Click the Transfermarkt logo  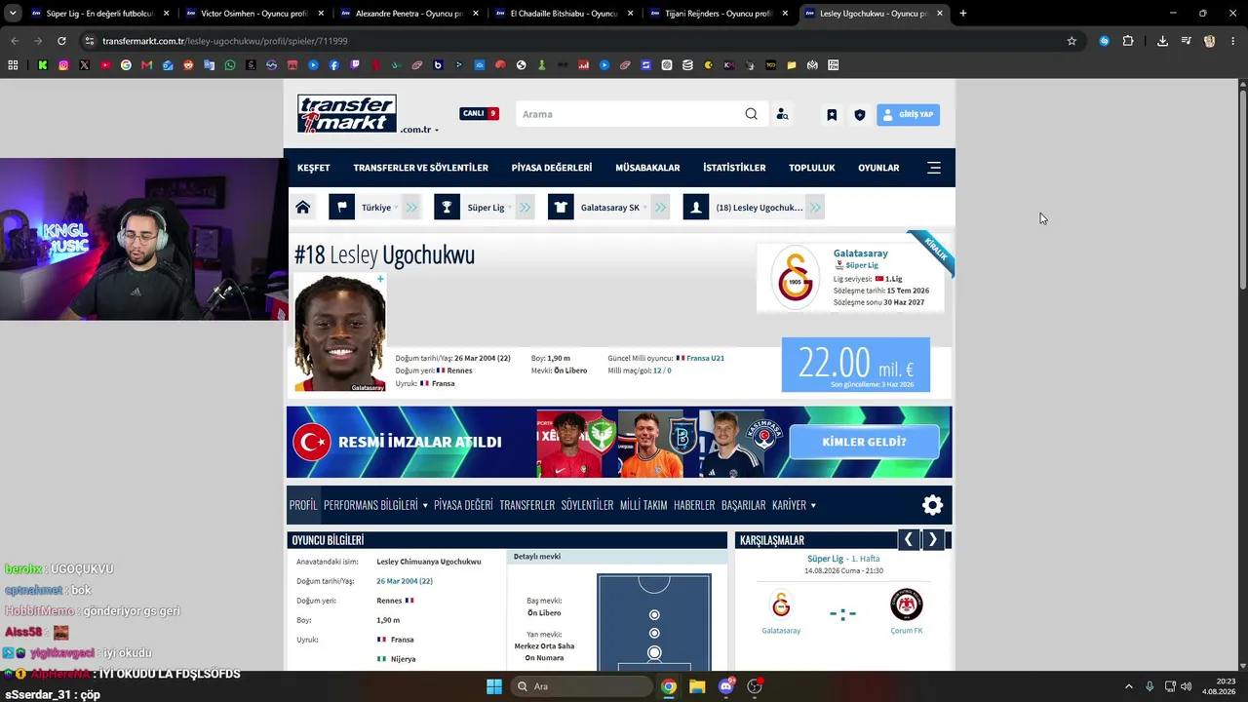(346, 113)
